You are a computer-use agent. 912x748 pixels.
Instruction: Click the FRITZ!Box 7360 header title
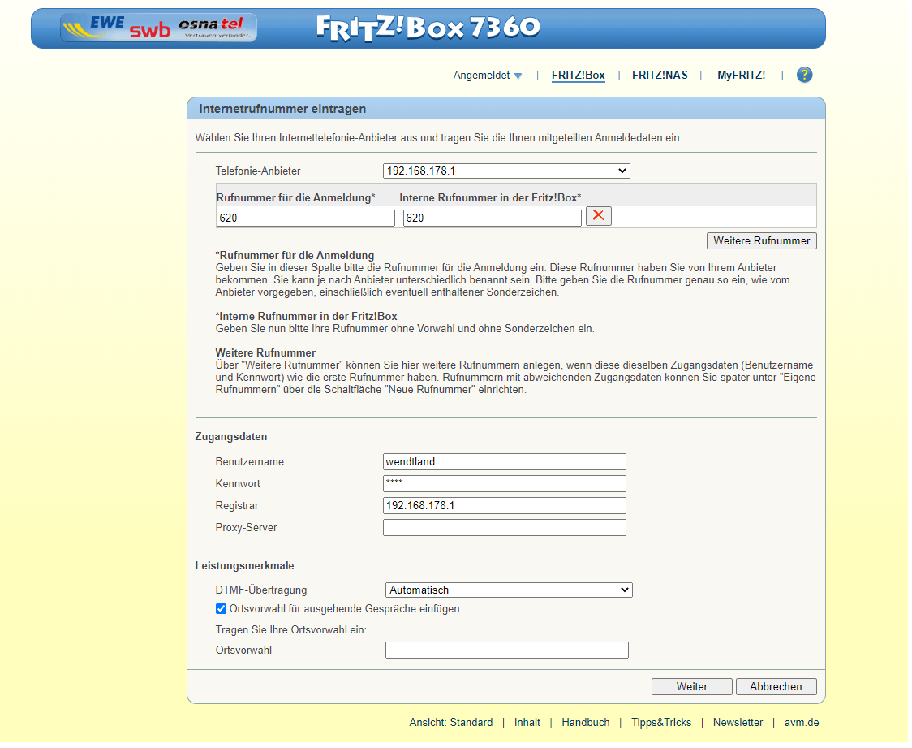tap(430, 28)
